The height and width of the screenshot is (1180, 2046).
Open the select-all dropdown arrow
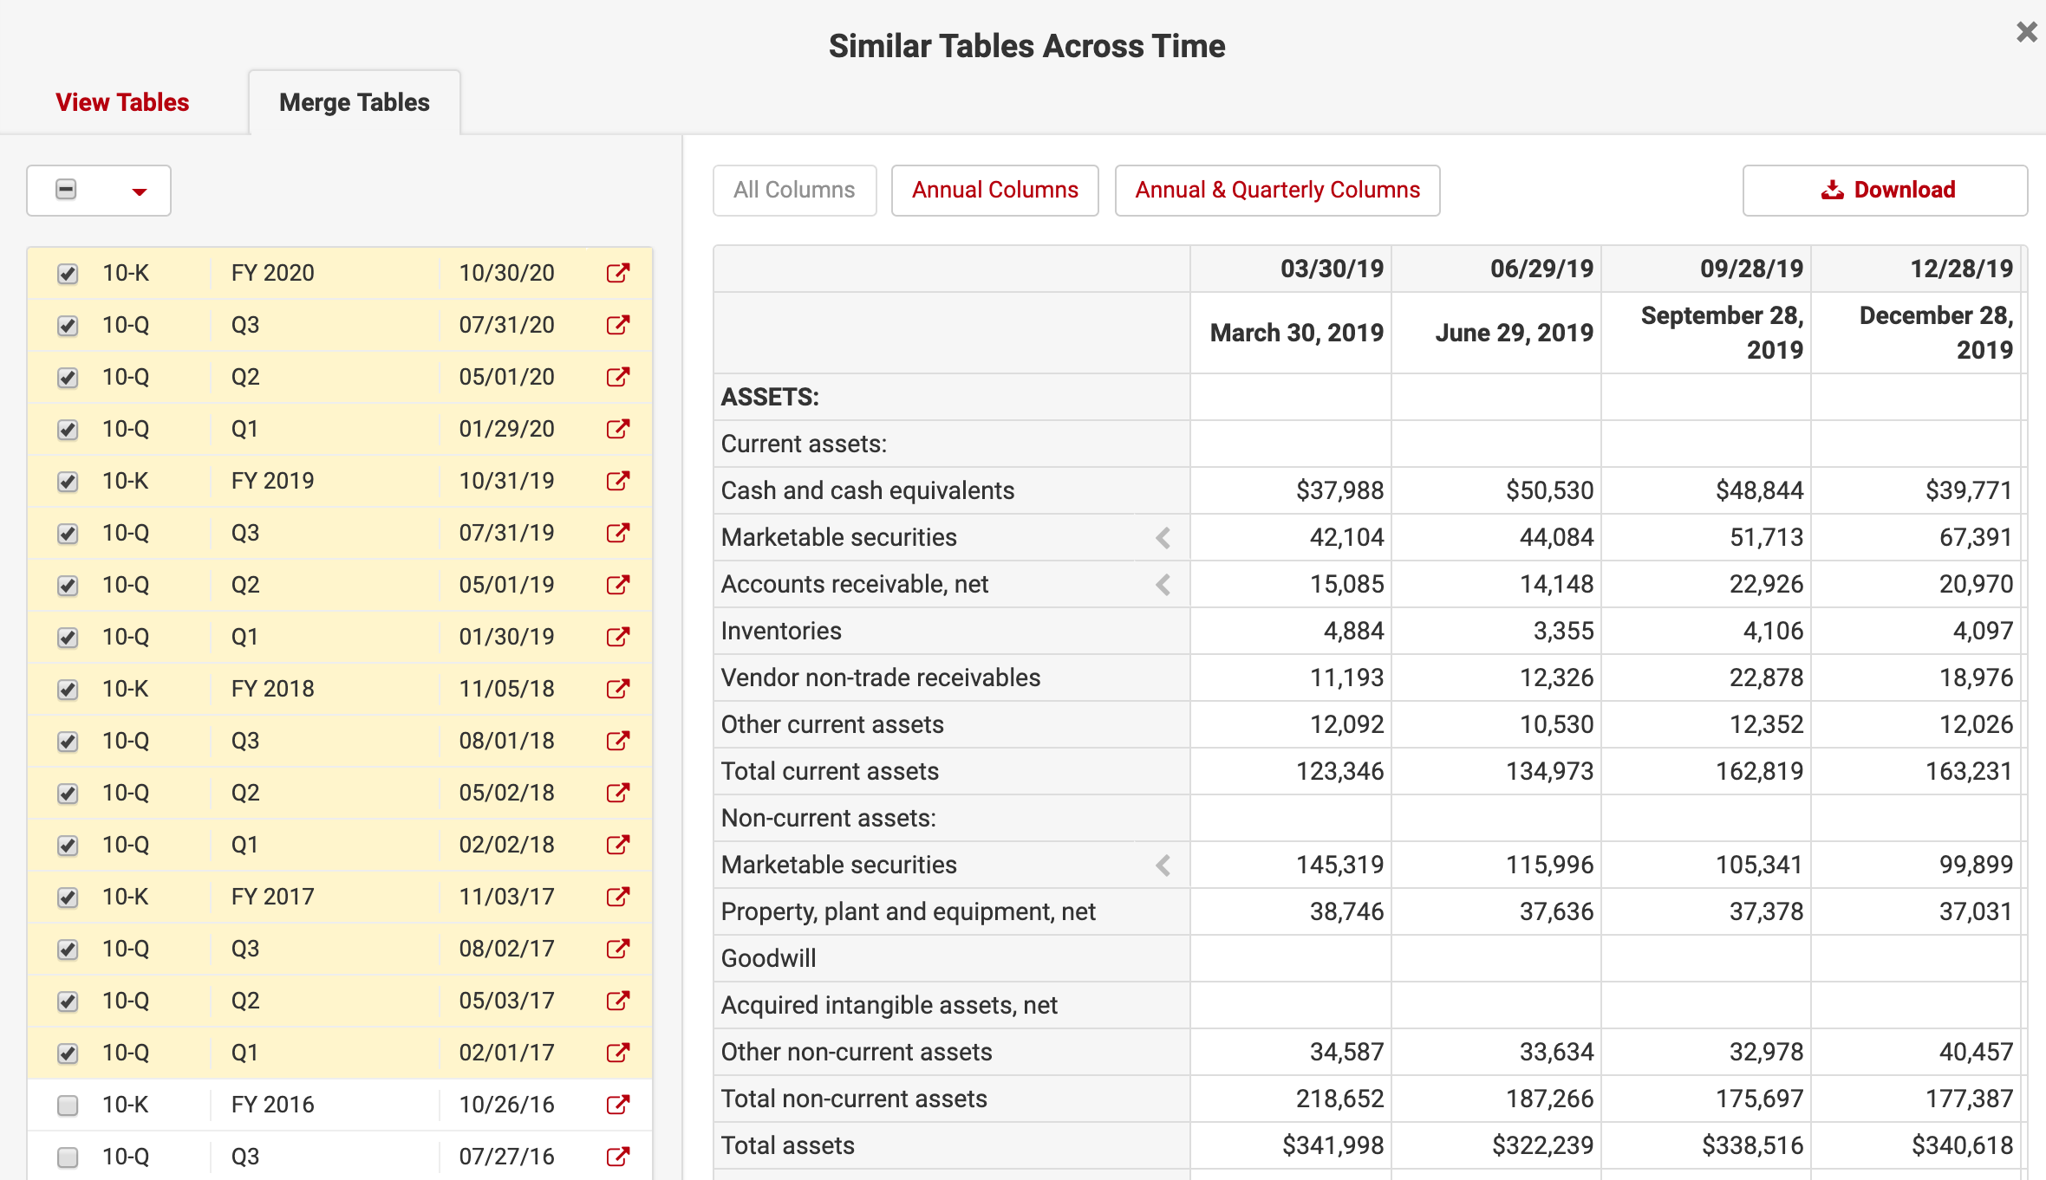pyautogui.click(x=139, y=191)
